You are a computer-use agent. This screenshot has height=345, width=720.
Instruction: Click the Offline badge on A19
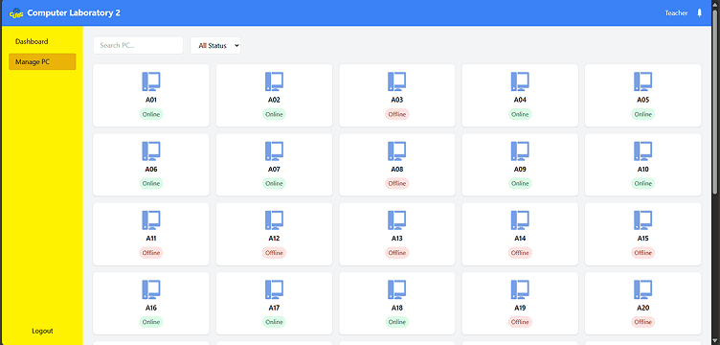pos(520,322)
